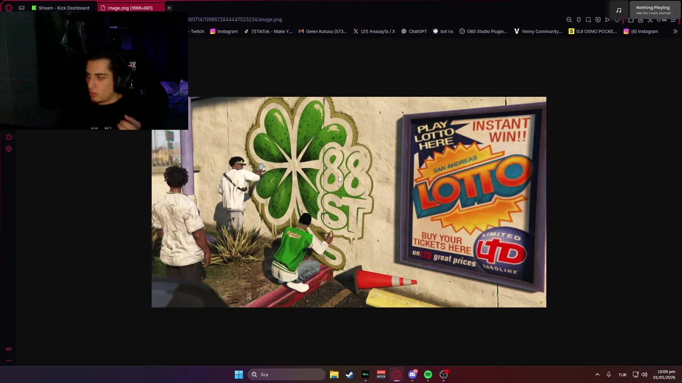Expand the bookmarks overflow double chevron

[x=675, y=31]
